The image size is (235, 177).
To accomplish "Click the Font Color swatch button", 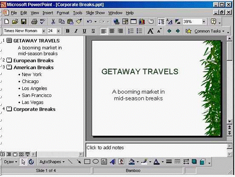I will pos(157,162).
